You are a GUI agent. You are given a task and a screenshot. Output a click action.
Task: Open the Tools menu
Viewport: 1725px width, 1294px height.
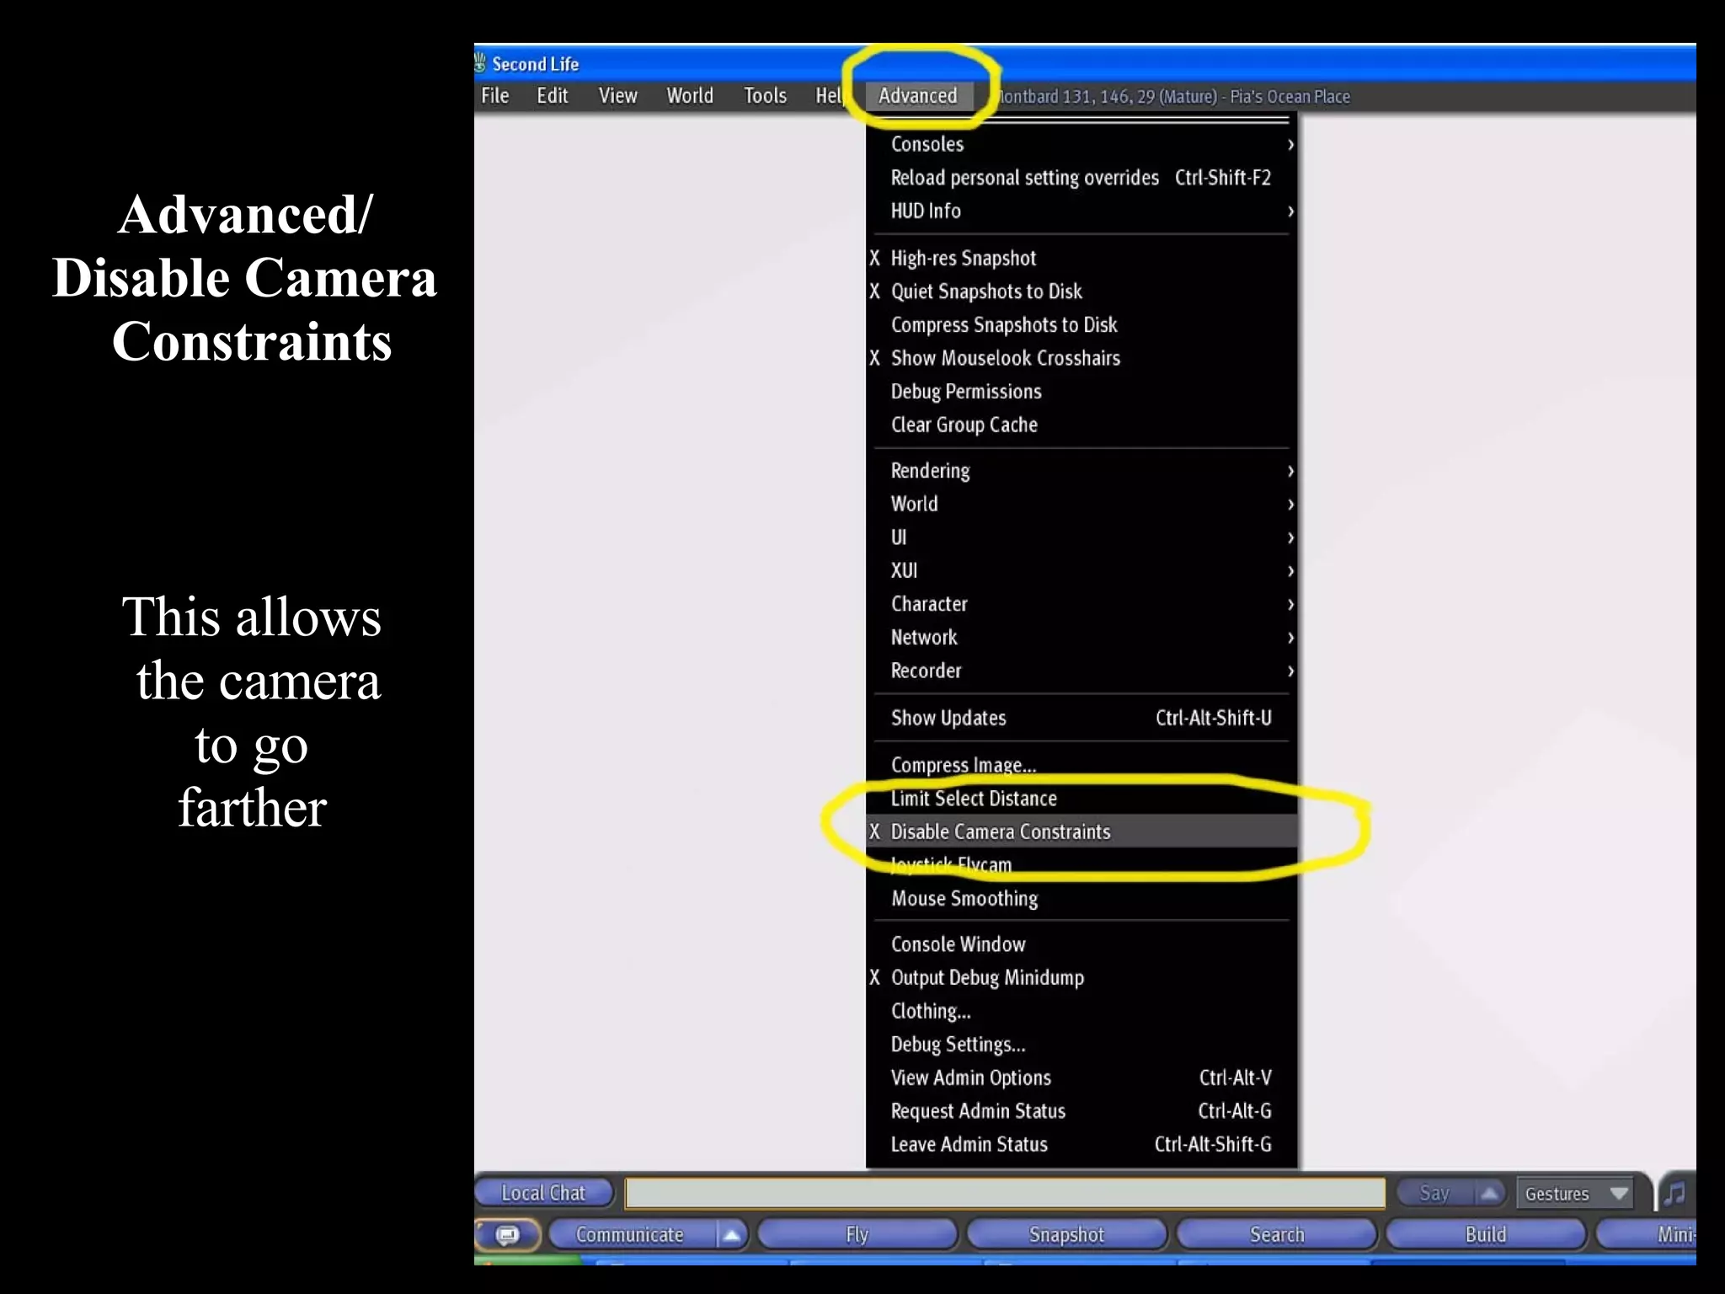pos(765,96)
